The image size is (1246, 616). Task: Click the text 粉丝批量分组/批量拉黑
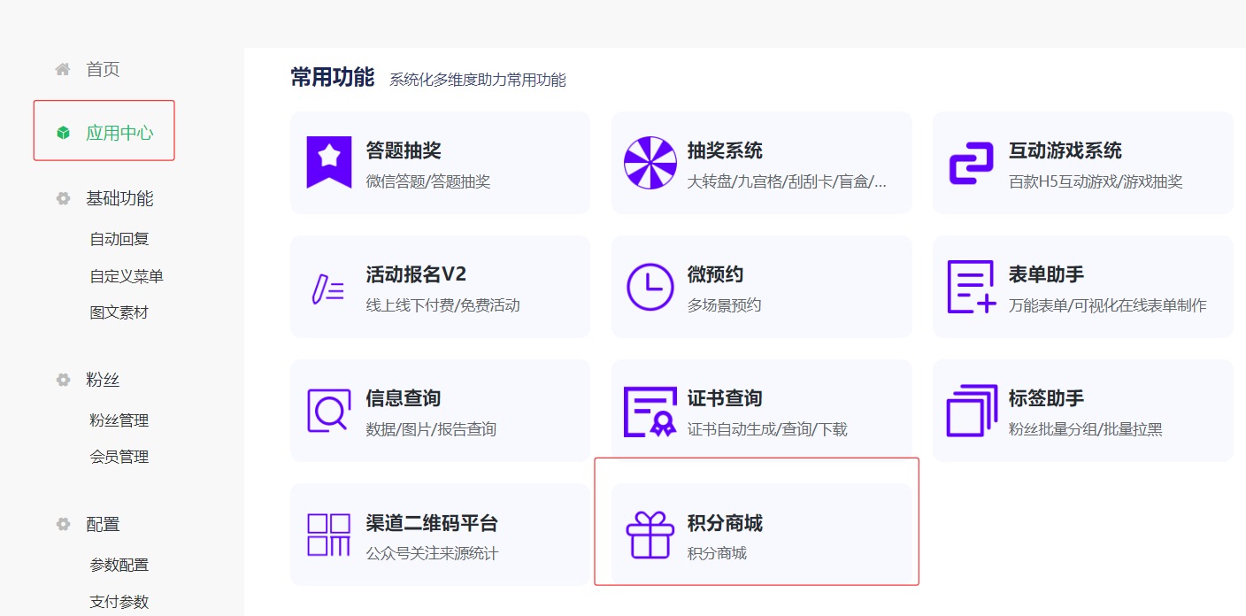coord(1086,429)
